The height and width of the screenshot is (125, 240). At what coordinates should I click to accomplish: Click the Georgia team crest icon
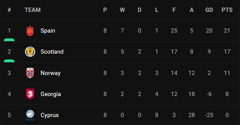pos(30,94)
